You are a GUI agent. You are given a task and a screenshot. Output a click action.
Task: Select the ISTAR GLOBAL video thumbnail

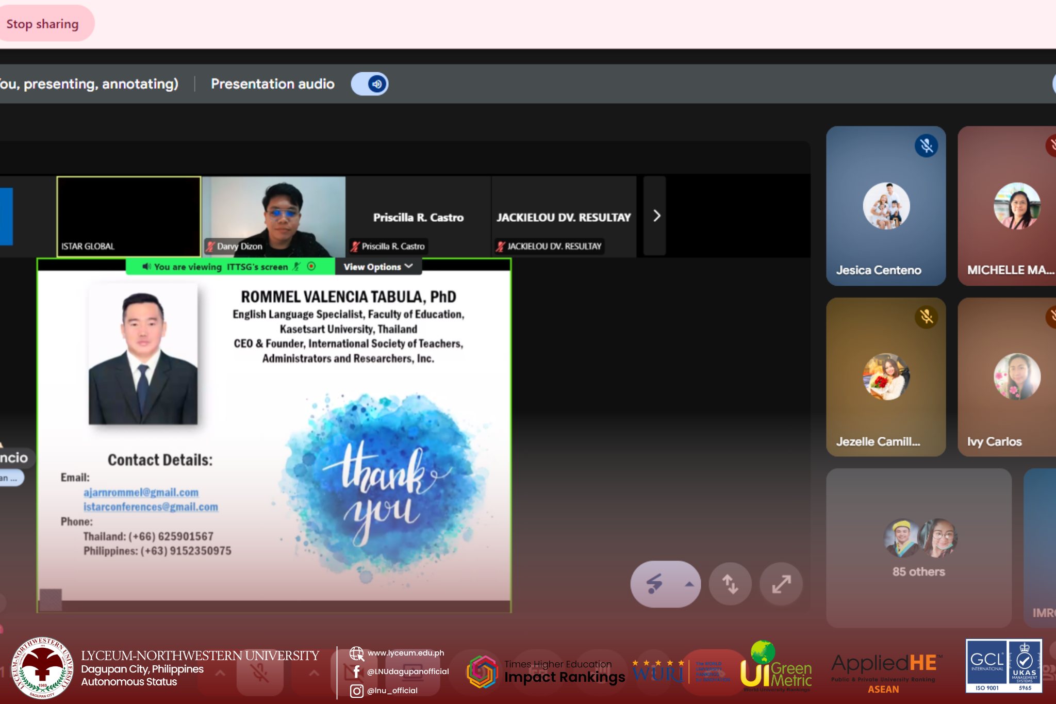(129, 216)
